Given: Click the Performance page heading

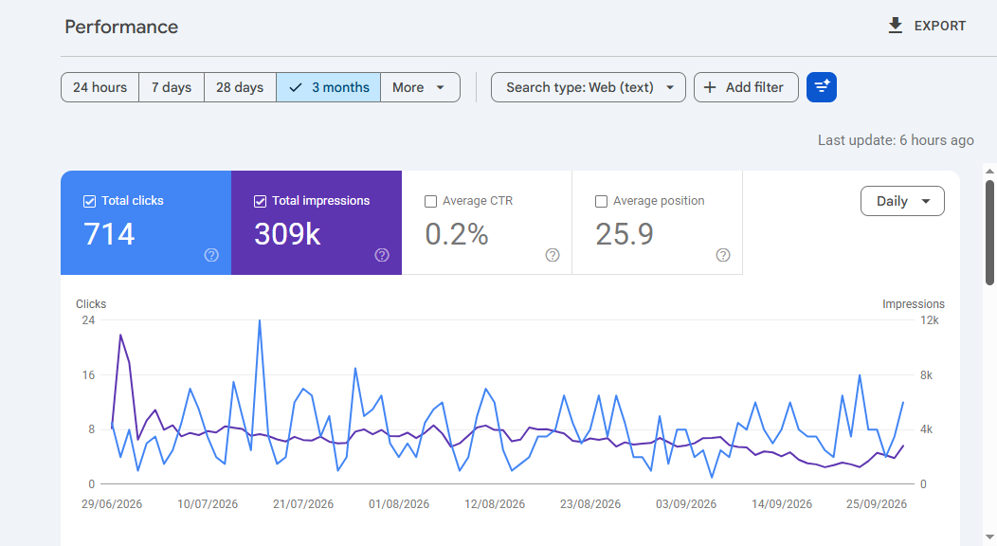Looking at the screenshot, I should pyautogui.click(x=121, y=27).
